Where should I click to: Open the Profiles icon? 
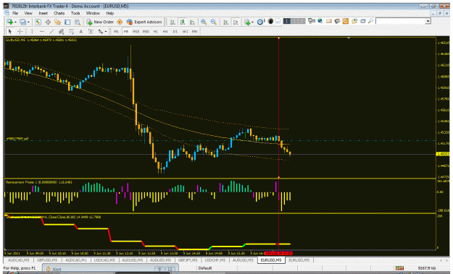[22, 22]
